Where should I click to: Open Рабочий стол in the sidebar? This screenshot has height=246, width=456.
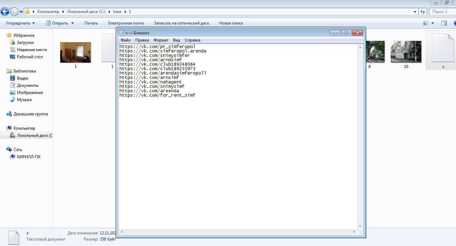[x=30, y=57]
